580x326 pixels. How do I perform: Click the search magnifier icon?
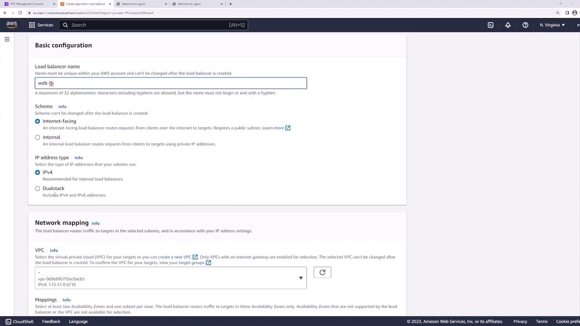click(x=65, y=25)
